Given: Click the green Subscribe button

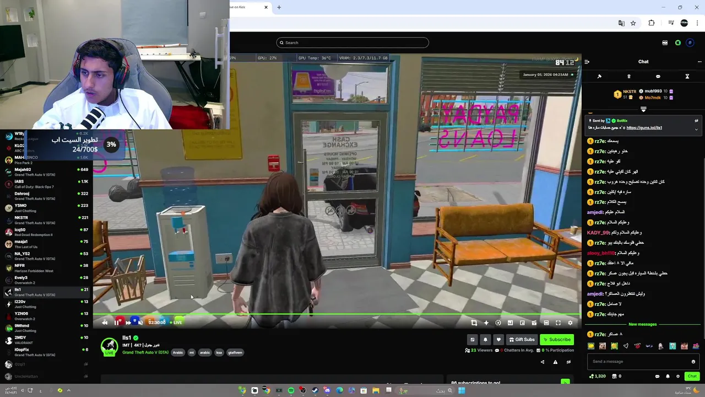Looking at the screenshot, I should pyautogui.click(x=557, y=340).
